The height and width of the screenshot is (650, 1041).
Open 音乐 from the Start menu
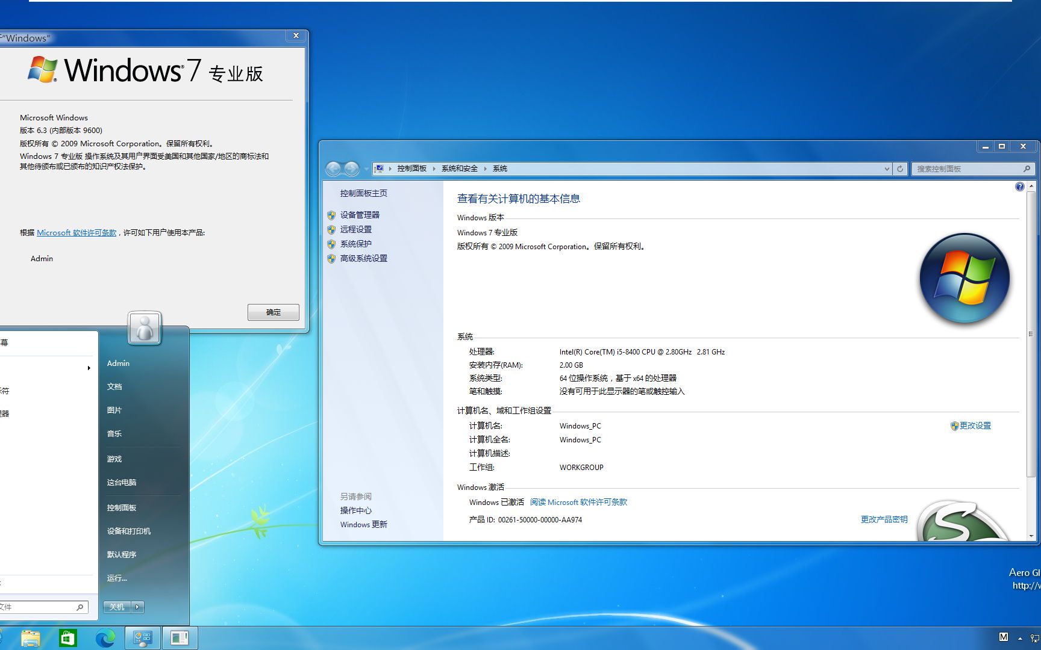114,433
